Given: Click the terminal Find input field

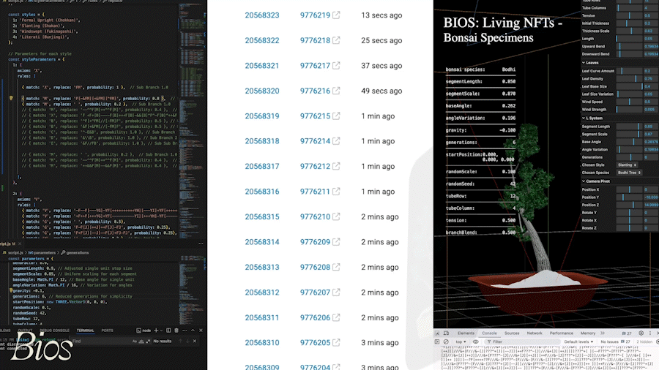Looking at the screenshot, I should coord(101,341).
